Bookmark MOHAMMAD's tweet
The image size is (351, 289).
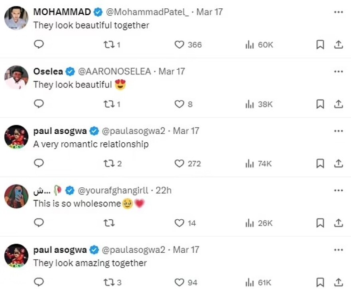[320, 45]
